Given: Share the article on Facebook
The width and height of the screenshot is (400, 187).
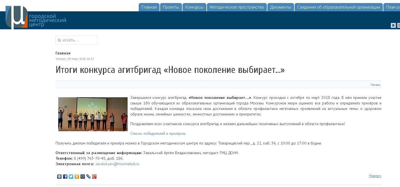Looking at the screenshot, I should (x=65, y=177).
